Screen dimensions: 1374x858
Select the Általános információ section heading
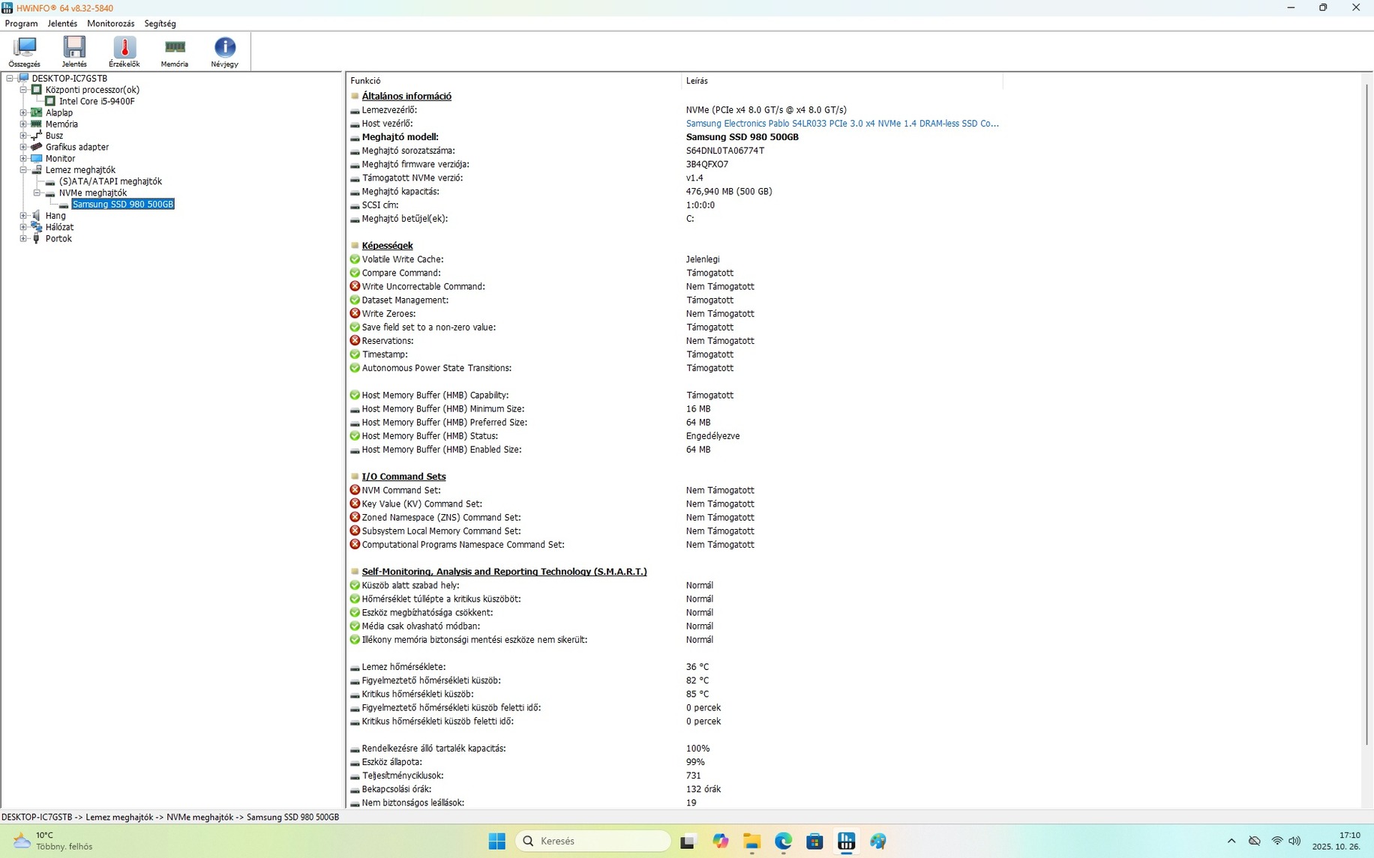click(406, 96)
